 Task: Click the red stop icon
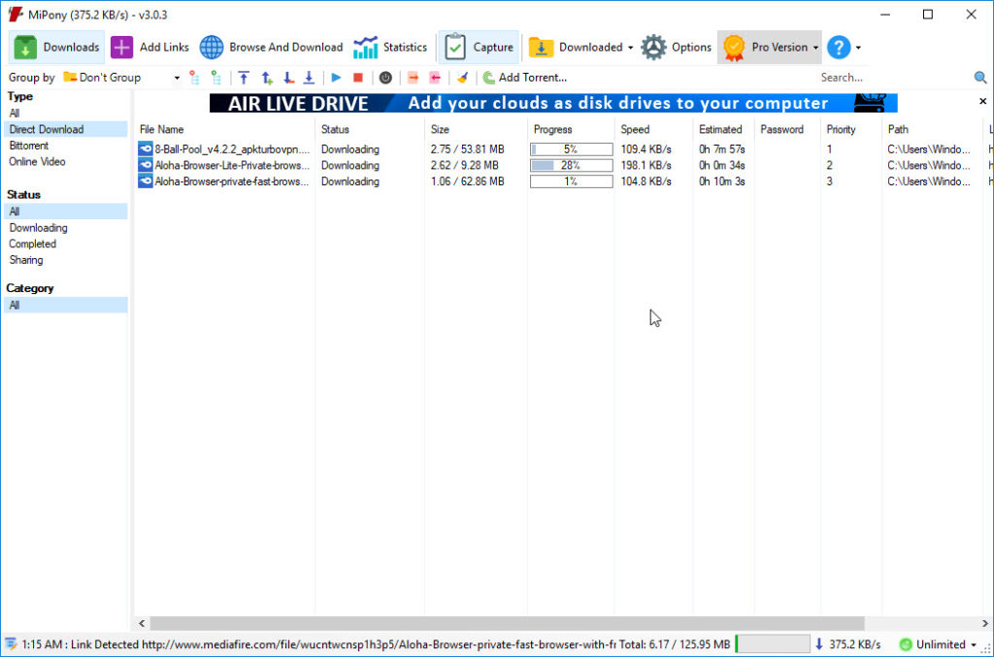click(358, 78)
